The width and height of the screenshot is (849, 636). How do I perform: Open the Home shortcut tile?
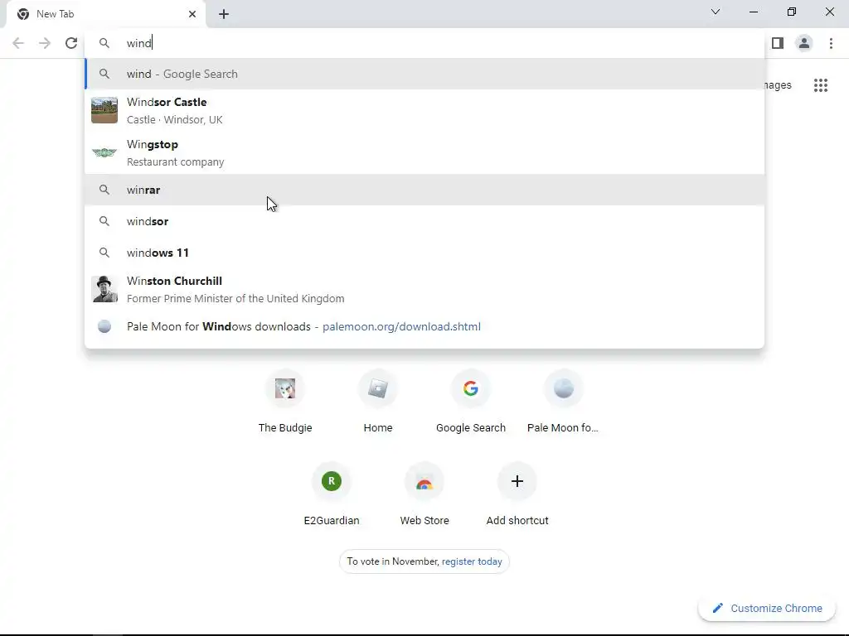coord(378,402)
